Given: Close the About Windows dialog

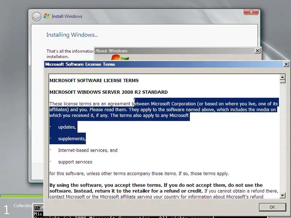Looking at the screenshot, I should [258, 51].
